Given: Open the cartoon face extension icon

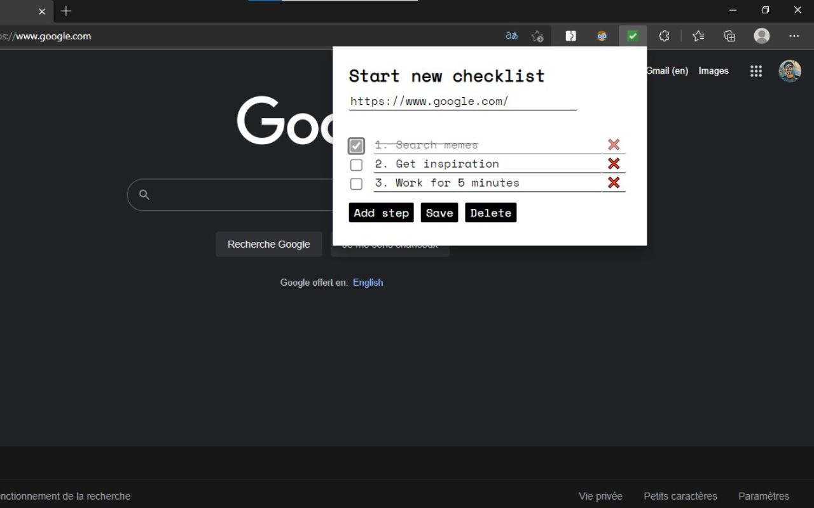Looking at the screenshot, I should coord(602,36).
